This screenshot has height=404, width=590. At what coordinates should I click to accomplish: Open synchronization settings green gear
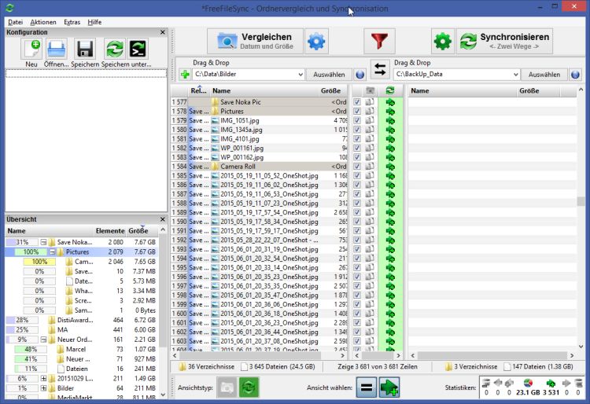(x=442, y=41)
